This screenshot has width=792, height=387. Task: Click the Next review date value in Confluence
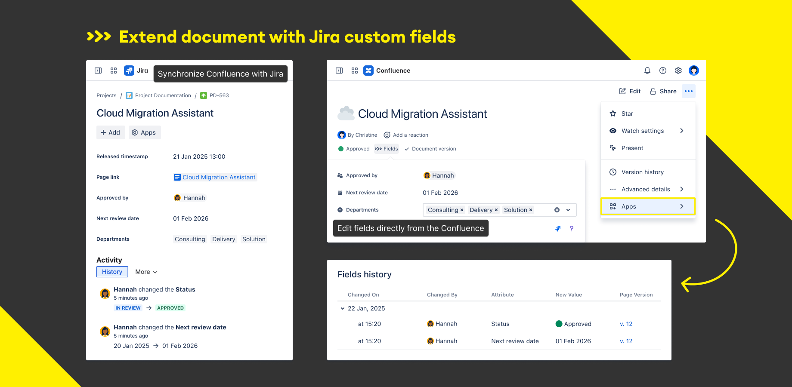440,193
